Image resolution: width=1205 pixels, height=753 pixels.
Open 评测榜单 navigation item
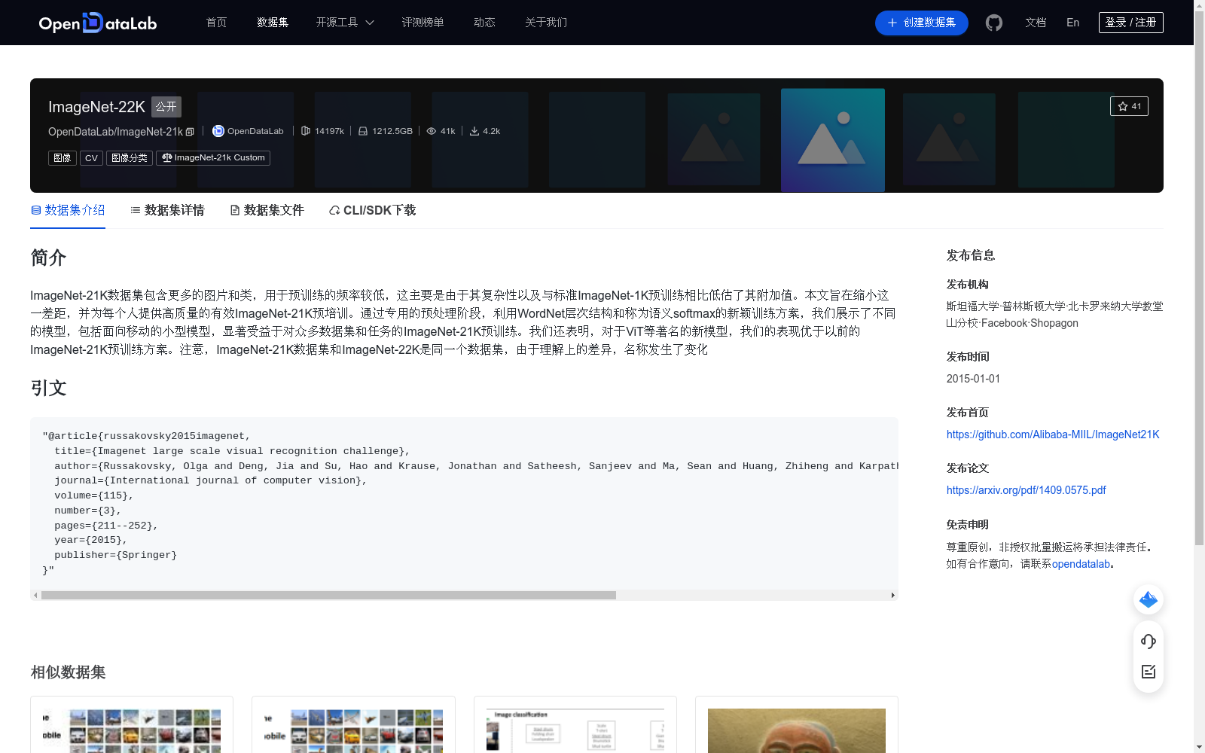pos(423,23)
